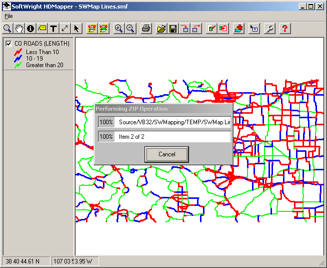Maximize the HDMapper window
The image size is (327, 268).
(310, 7)
